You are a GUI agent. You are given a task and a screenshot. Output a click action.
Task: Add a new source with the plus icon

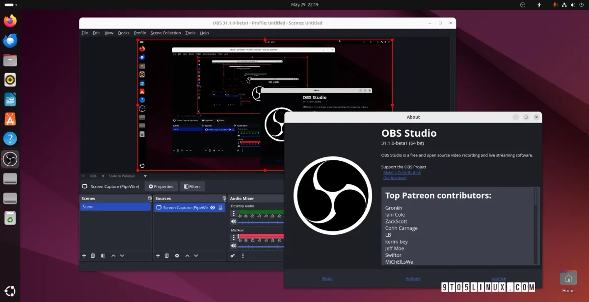tap(158, 255)
